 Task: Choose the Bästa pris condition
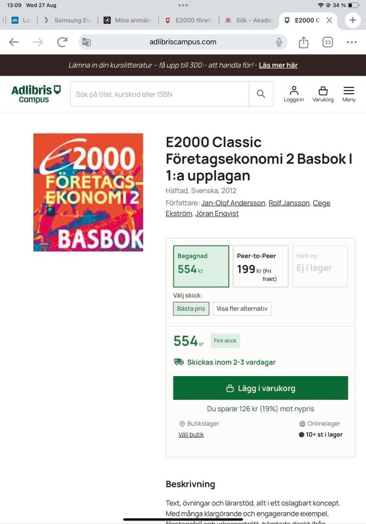click(191, 309)
